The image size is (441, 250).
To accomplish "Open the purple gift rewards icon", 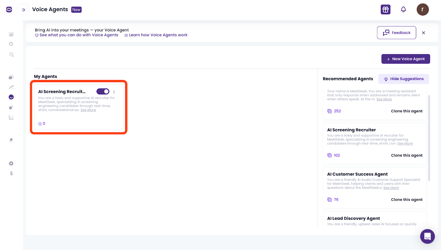I will click(x=385, y=9).
